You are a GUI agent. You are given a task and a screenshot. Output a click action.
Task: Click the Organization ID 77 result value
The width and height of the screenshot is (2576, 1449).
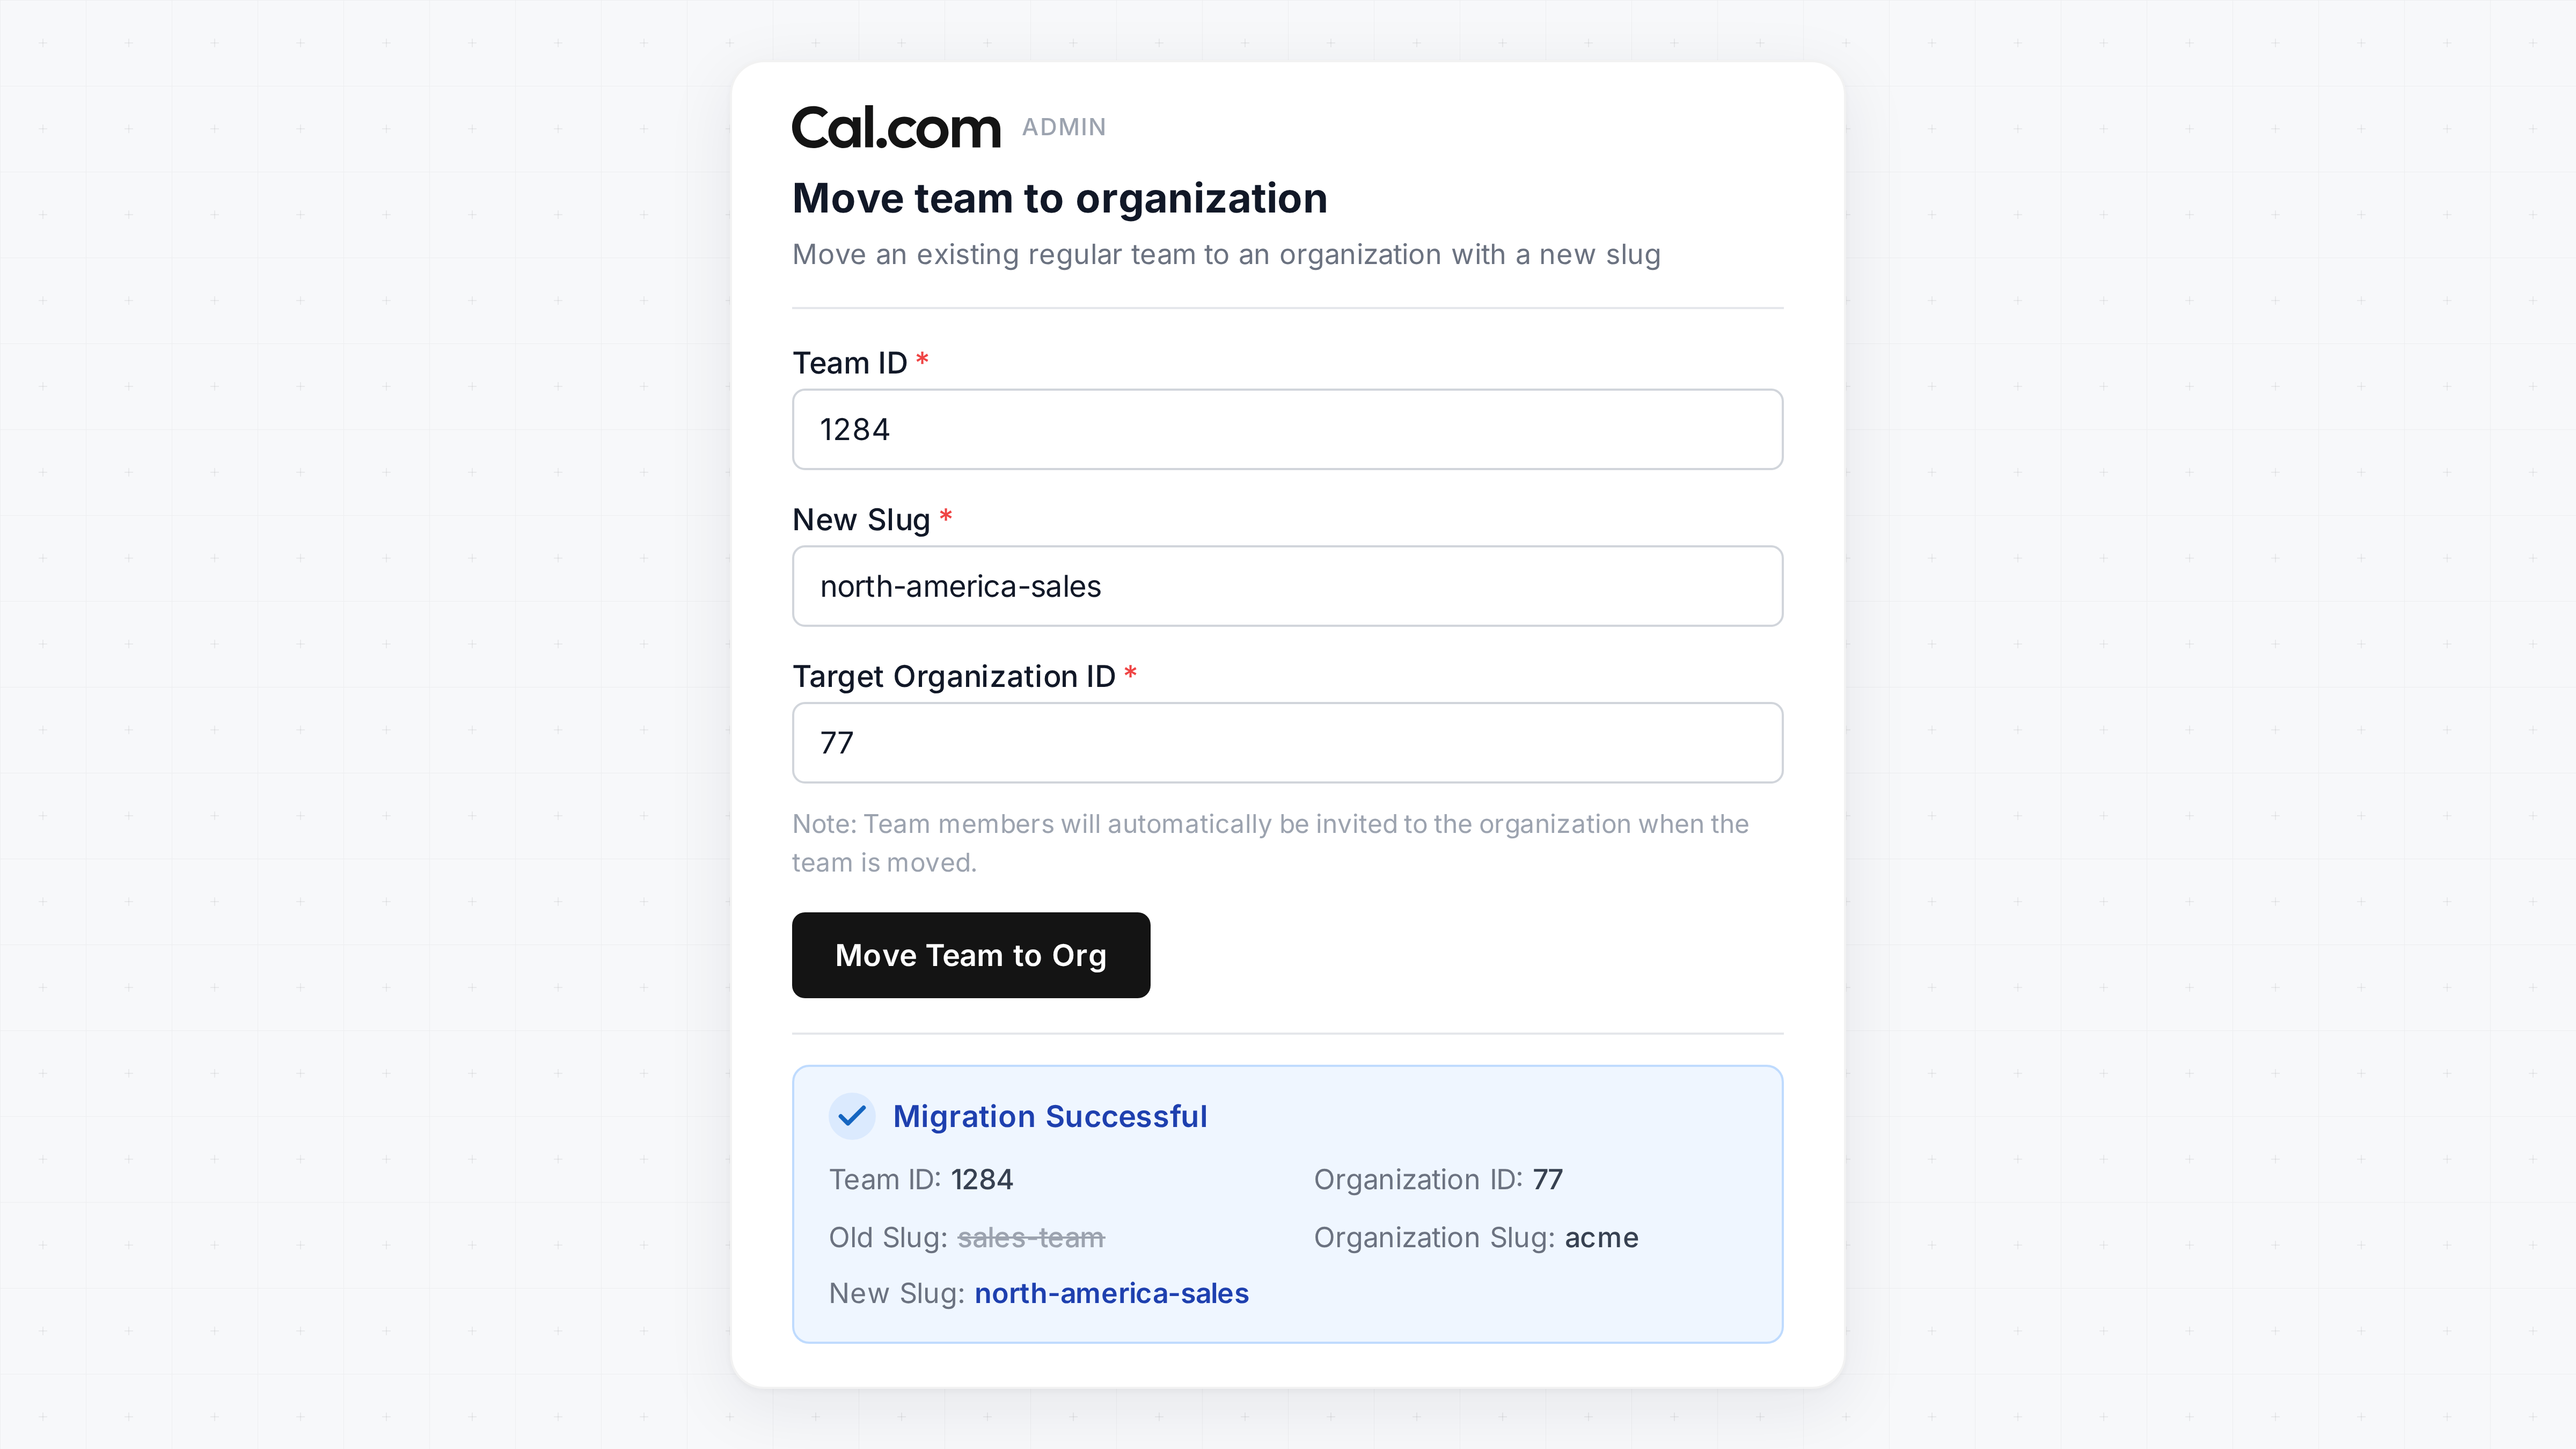point(1547,1180)
